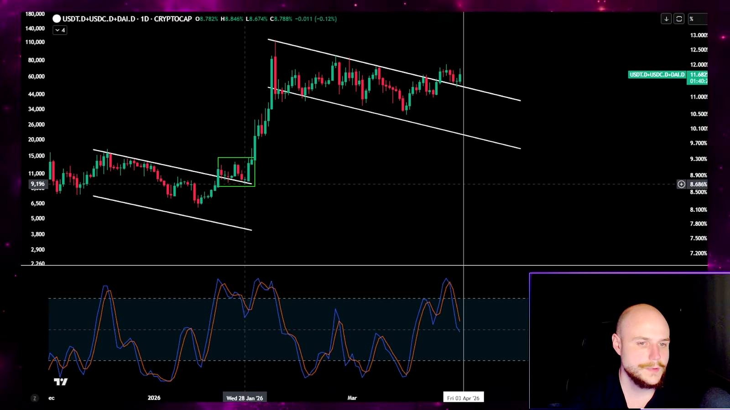Click the 10.500% level on the right scale
This screenshot has width=730, height=410.
click(x=699, y=114)
